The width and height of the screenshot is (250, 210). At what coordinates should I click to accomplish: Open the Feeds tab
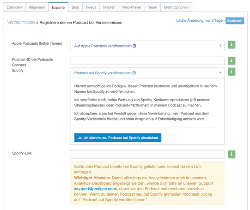[91, 7]
